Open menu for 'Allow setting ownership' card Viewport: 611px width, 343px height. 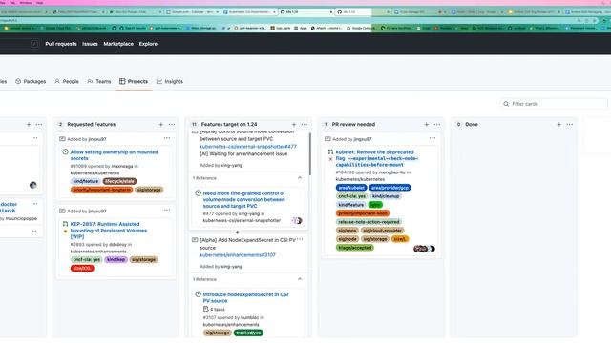click(167, 138)
